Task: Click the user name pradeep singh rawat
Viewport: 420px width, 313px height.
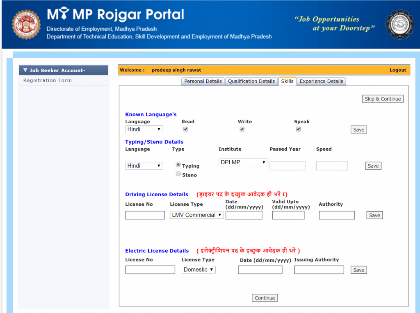Action: pyautogui.click(x=176, y=70)
